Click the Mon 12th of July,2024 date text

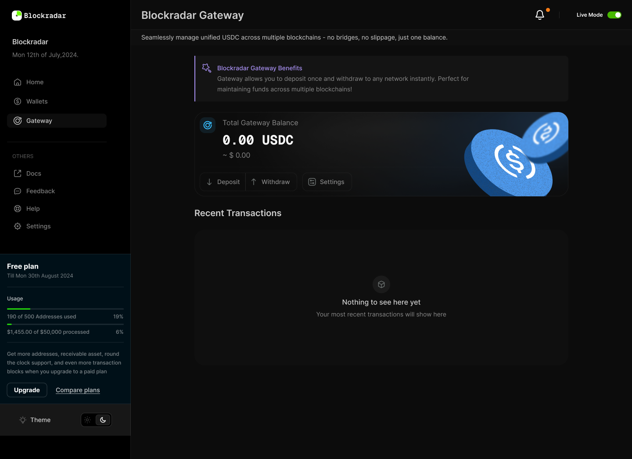coord(45,55)
